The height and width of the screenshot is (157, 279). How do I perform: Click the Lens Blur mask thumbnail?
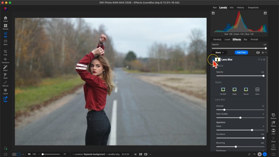(x=218, y=59)
